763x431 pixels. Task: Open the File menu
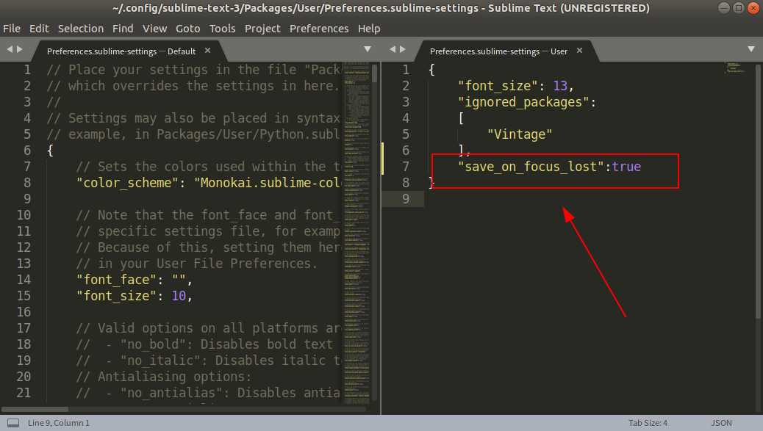point(12,29)
